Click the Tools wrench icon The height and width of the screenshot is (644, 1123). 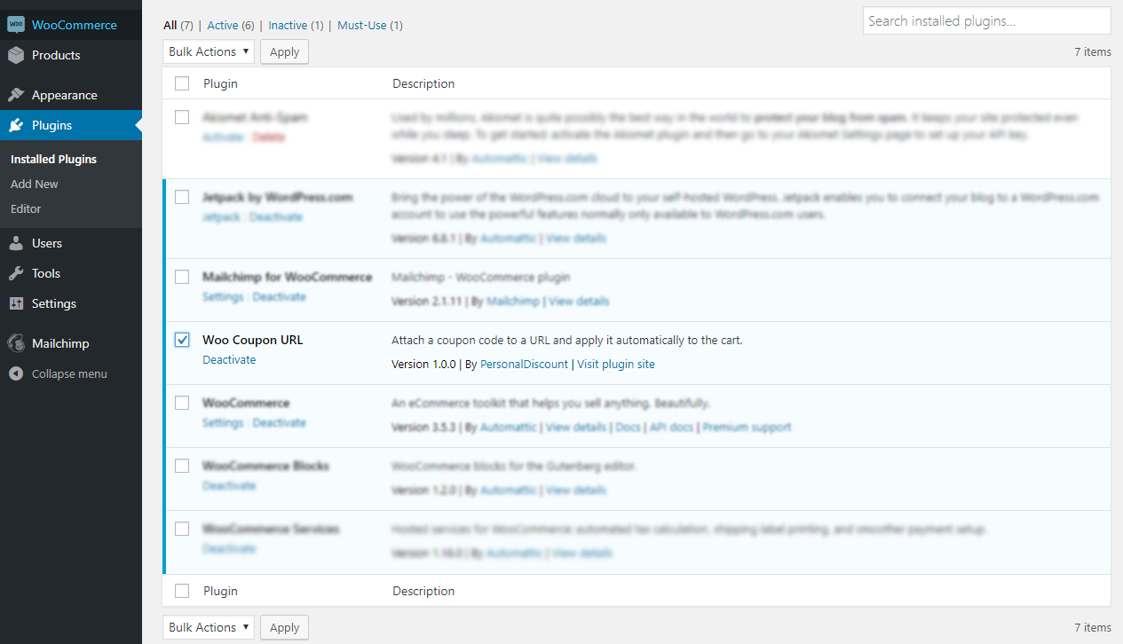click(x=16, y=273)
